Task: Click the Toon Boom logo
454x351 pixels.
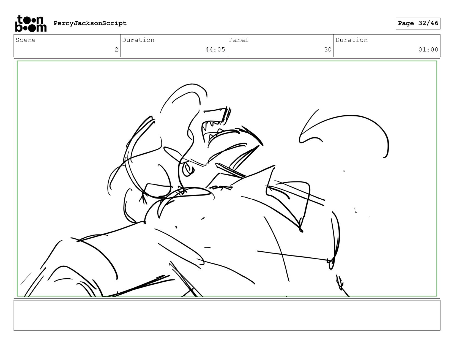Action: 31,24
